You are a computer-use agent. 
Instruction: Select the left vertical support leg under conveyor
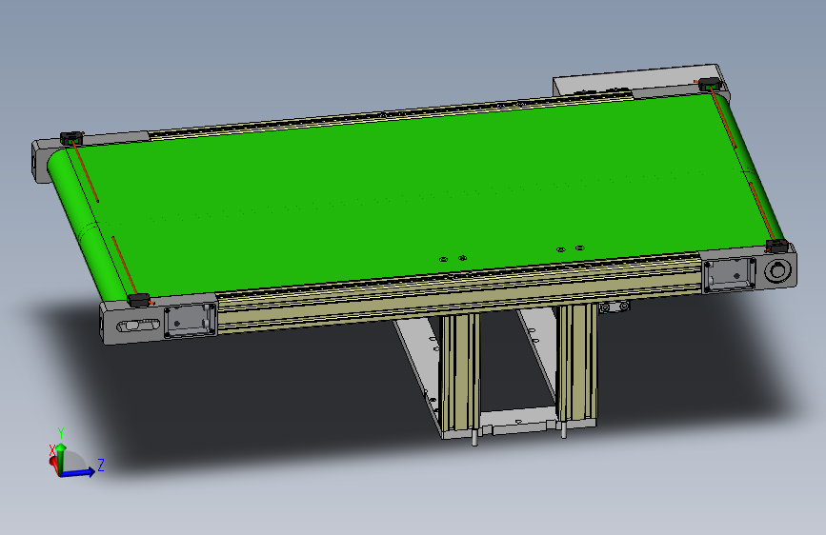tap(460, 373)
